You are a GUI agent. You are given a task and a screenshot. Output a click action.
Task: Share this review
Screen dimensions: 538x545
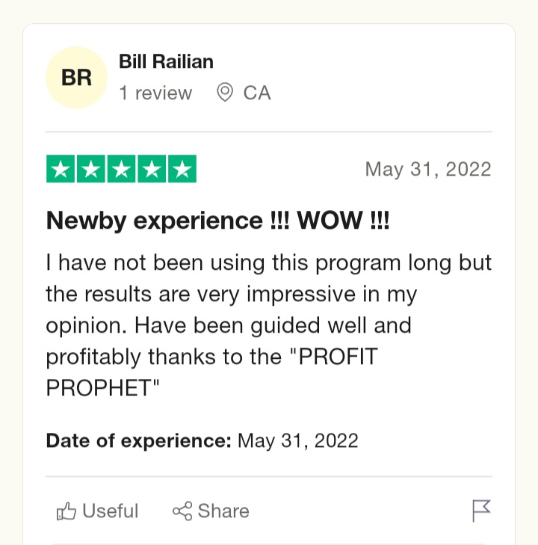click(x=211, y=511)
